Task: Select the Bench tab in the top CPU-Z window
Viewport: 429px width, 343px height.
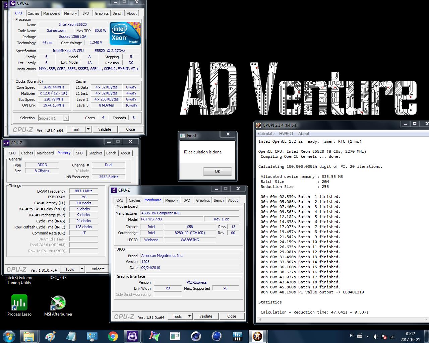Action: pyautogui.click(x=117, y=13)
